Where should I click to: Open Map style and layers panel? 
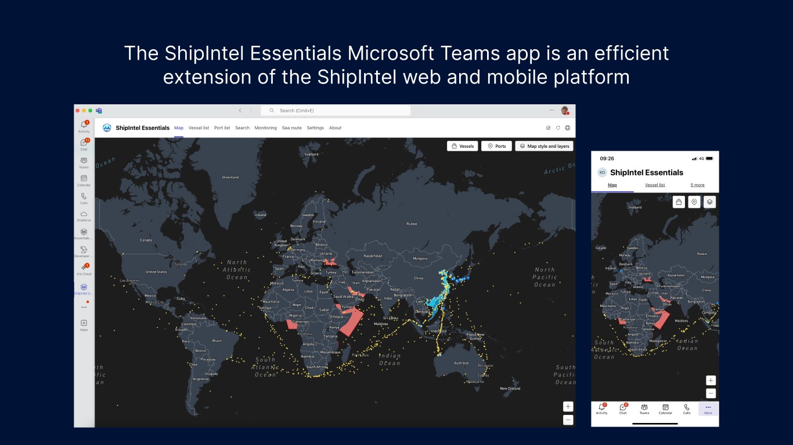click(x=544, y=146)
